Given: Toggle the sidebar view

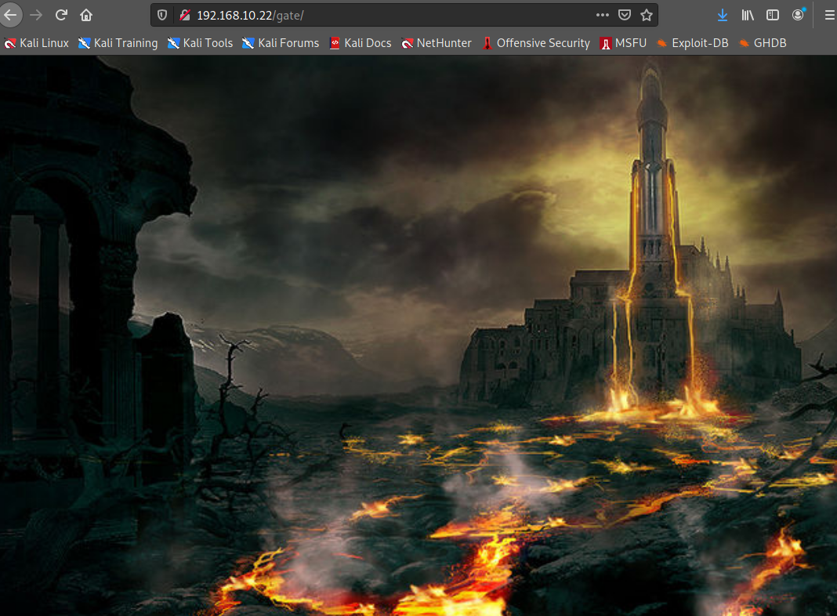Looking at the screenshot, I should click(773, 15).
